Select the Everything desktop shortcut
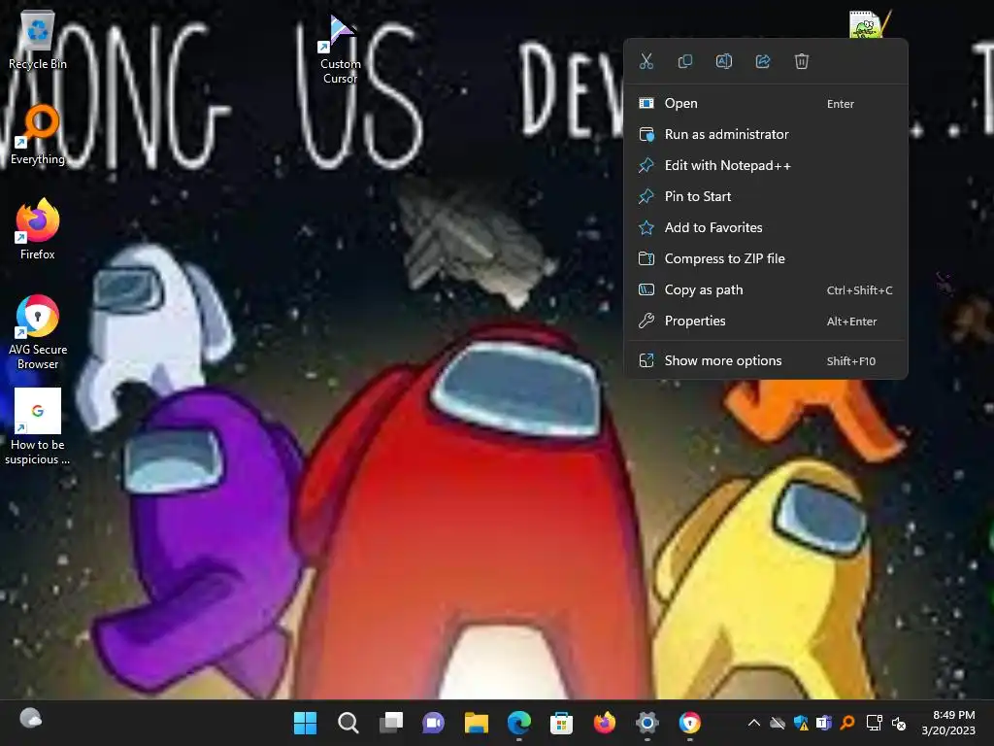This screenshot has height=746, width=994. point(38,136)
